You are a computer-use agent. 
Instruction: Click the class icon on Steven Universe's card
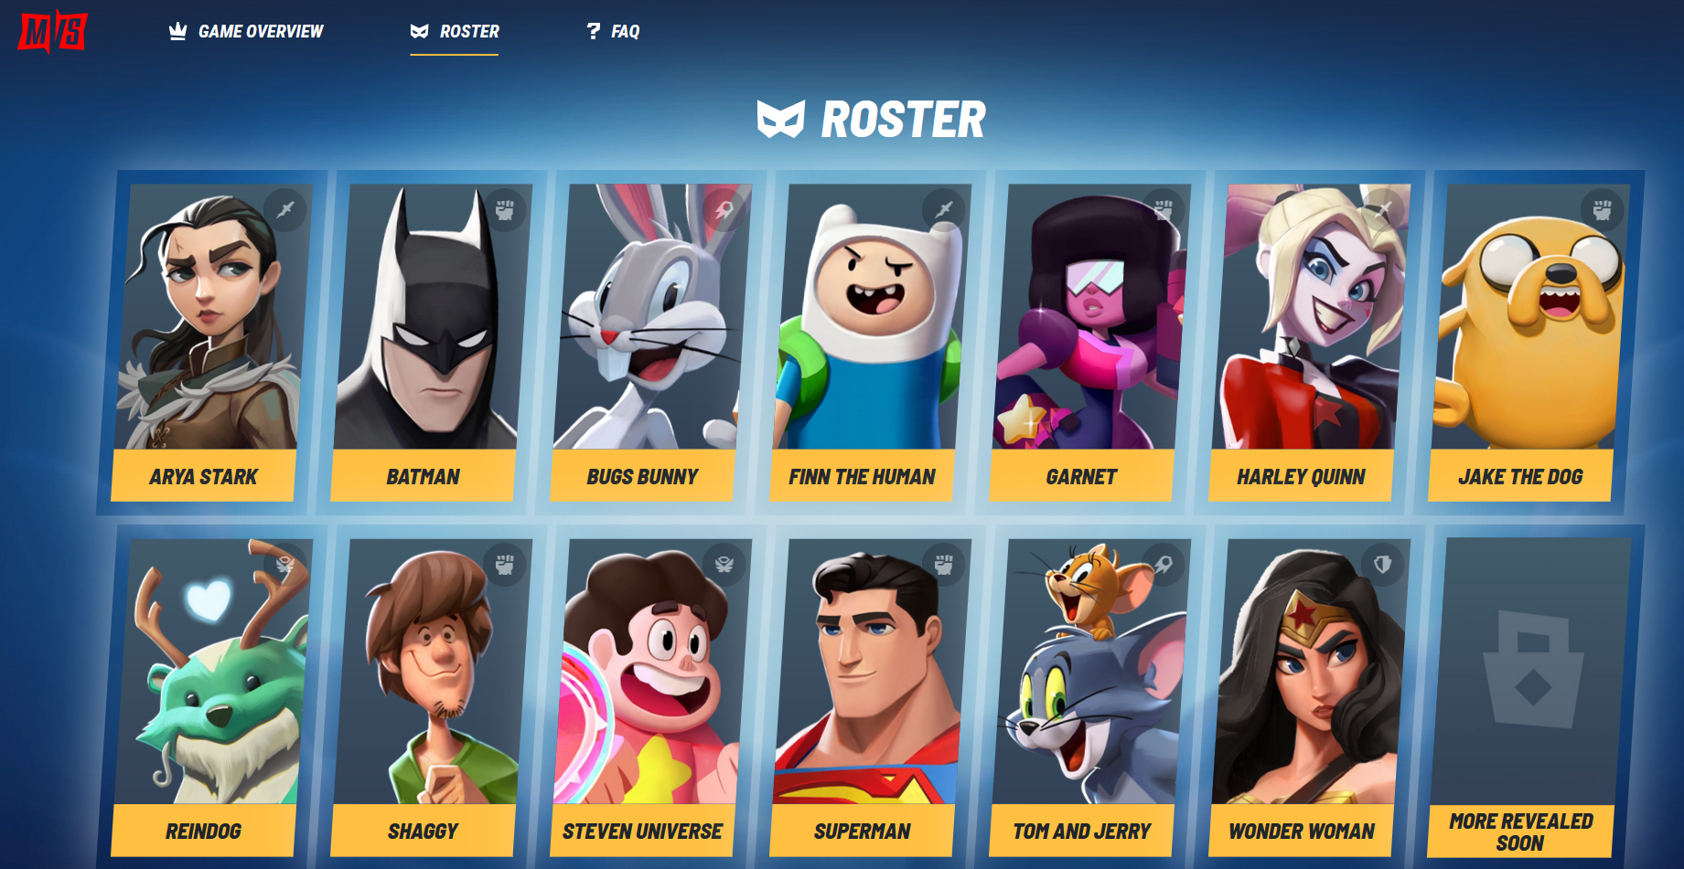pyautogui.click(x=724, y=564)
